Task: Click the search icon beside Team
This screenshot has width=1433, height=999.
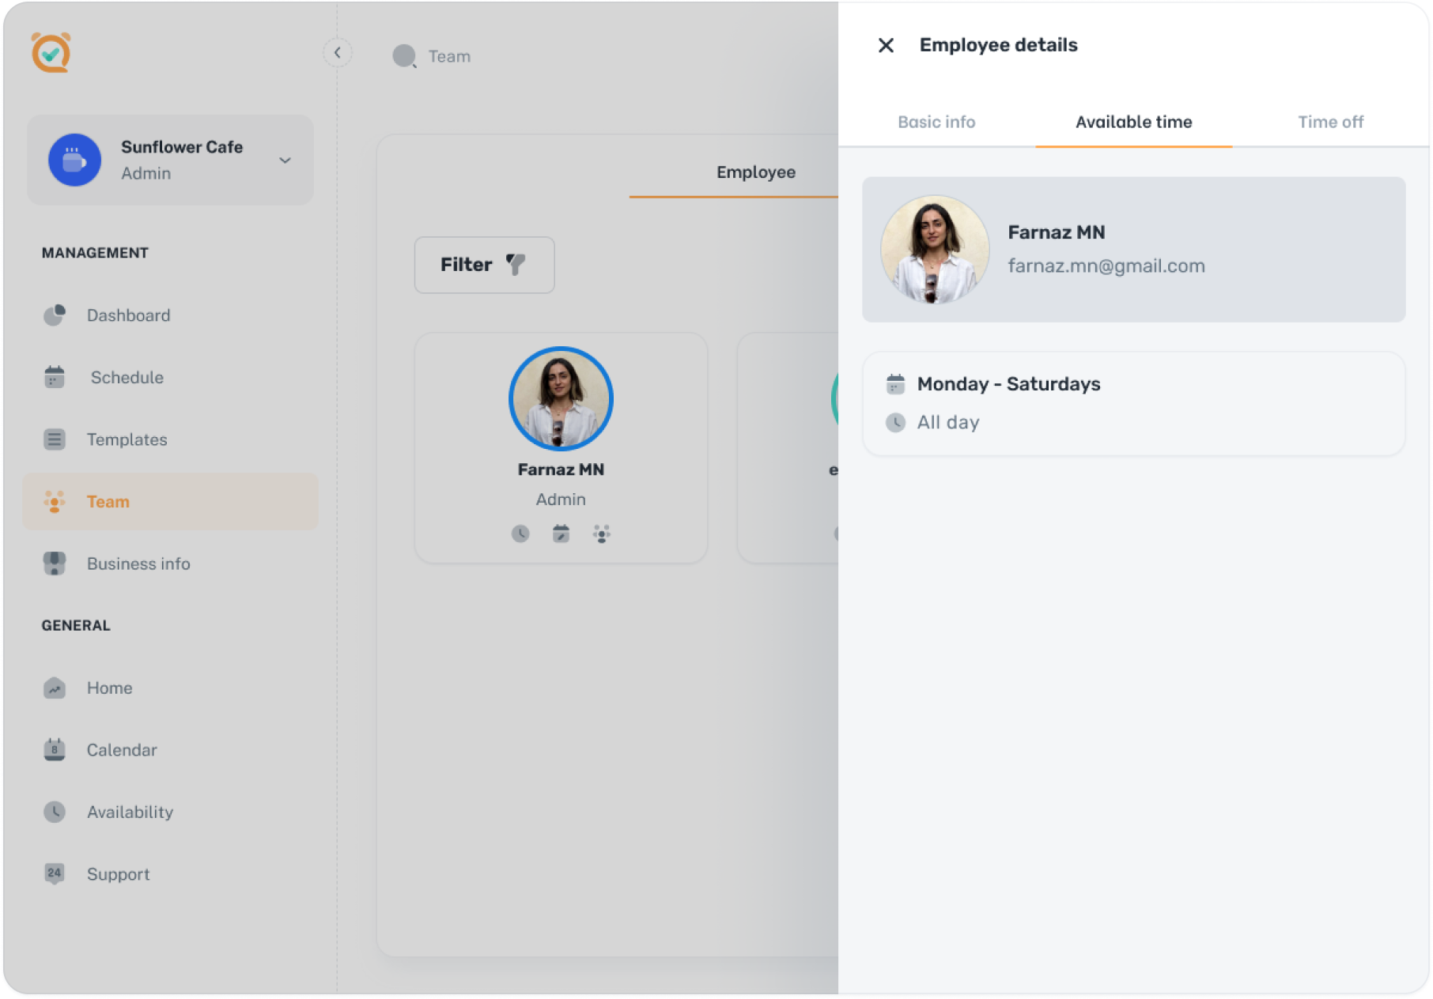Action: [x=404, y=56]
